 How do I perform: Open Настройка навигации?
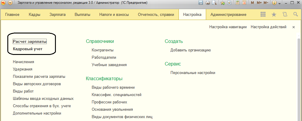point(228,27)
